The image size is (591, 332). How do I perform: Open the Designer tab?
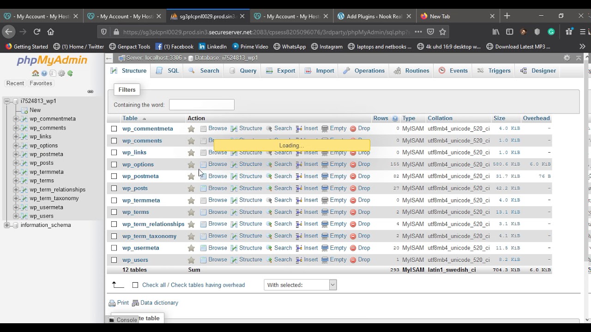pos(538,71)
